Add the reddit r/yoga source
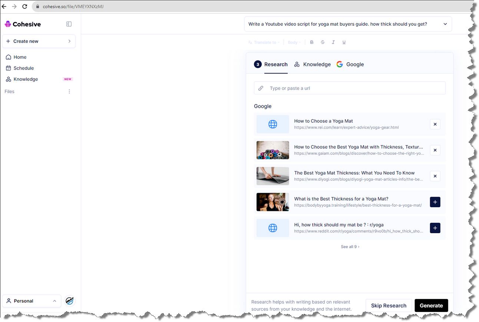Image resolution: width=479 pixels, height=322 pixels. [435, 228]
